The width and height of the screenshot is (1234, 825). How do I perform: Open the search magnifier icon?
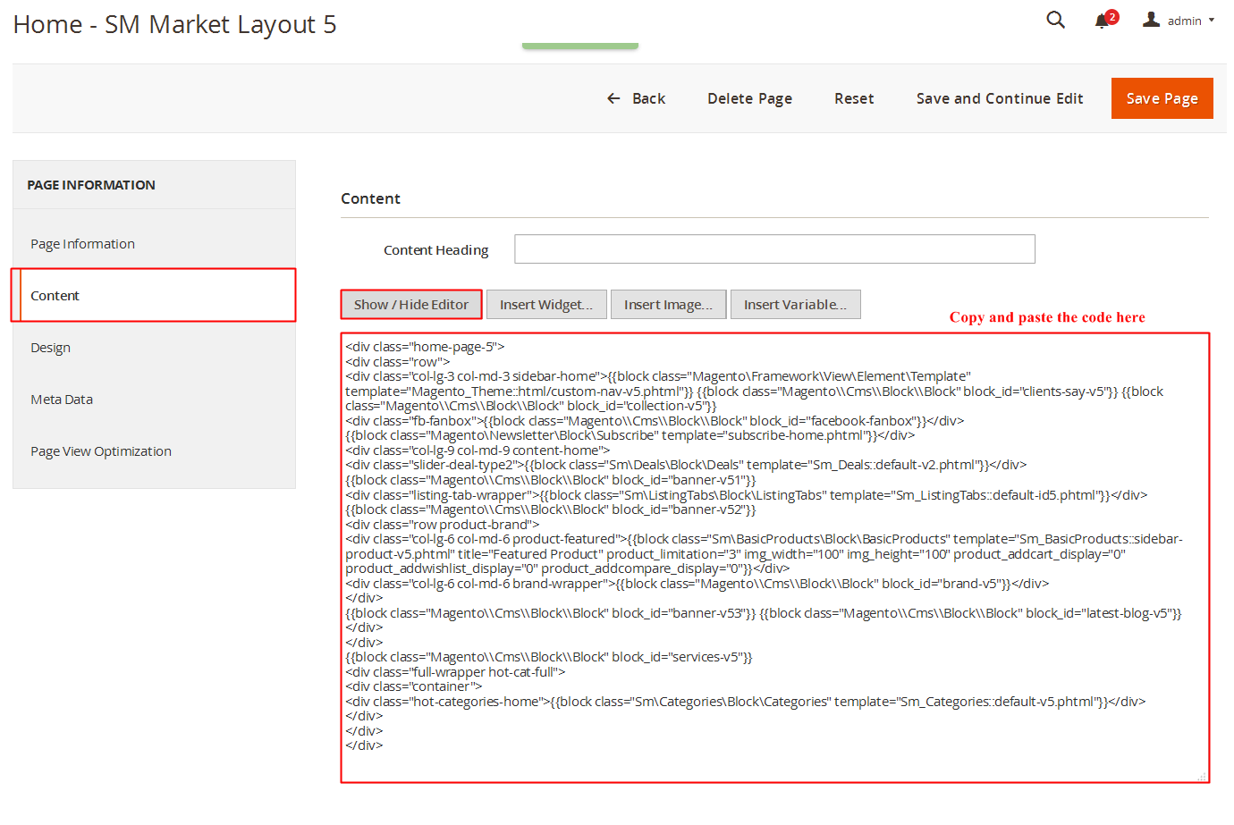(1055, 20)
